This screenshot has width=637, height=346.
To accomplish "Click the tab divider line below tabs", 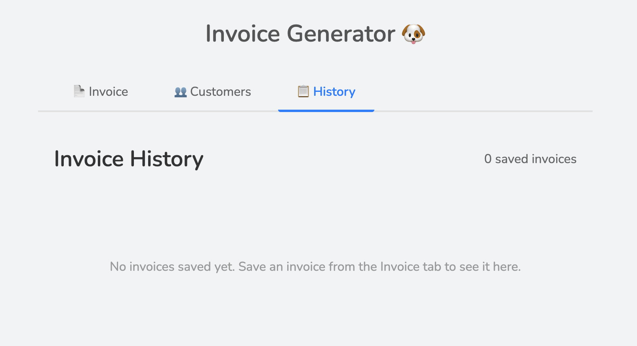I will [475, 112].
